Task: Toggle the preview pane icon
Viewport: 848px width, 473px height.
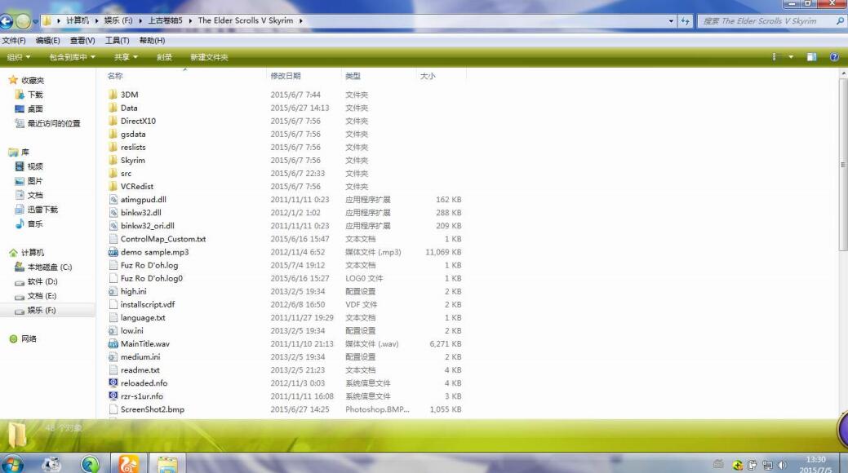Action: click(x=811, y=57)
